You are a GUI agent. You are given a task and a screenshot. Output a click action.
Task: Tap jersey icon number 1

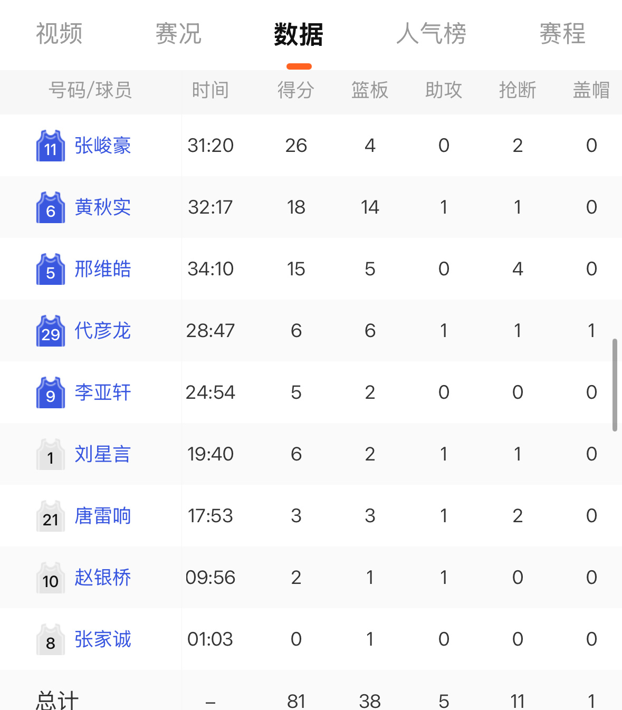click(x=51, y=454)
